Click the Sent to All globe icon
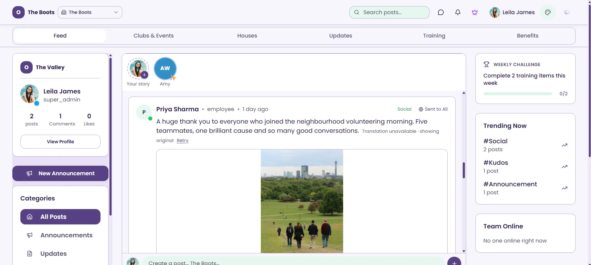 click(421, 109)
